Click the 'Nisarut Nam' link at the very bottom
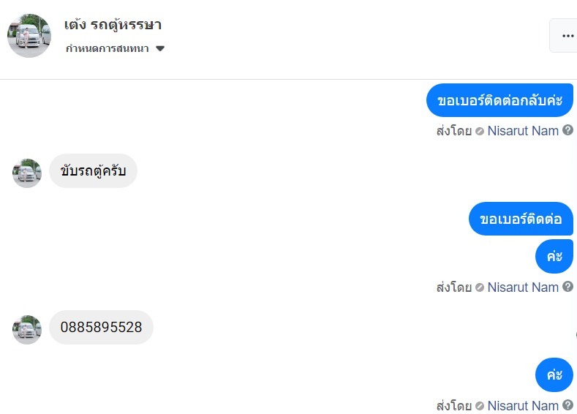577x414 pixels. click(523, 405)
